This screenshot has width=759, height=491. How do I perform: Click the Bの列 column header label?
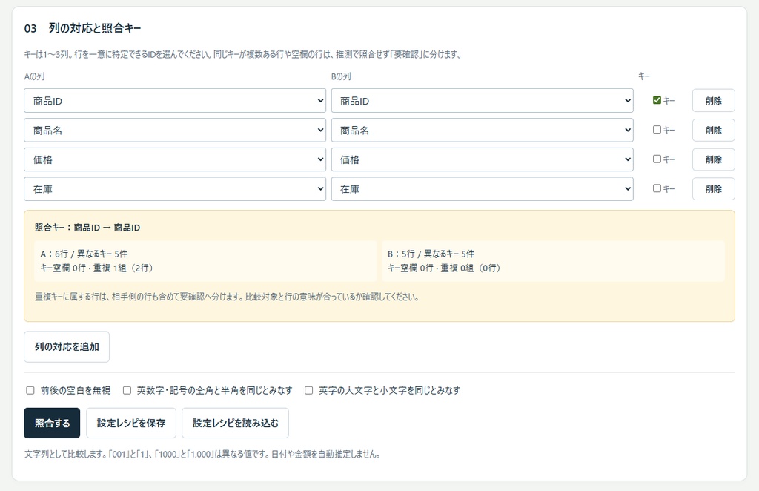(341, 76)
